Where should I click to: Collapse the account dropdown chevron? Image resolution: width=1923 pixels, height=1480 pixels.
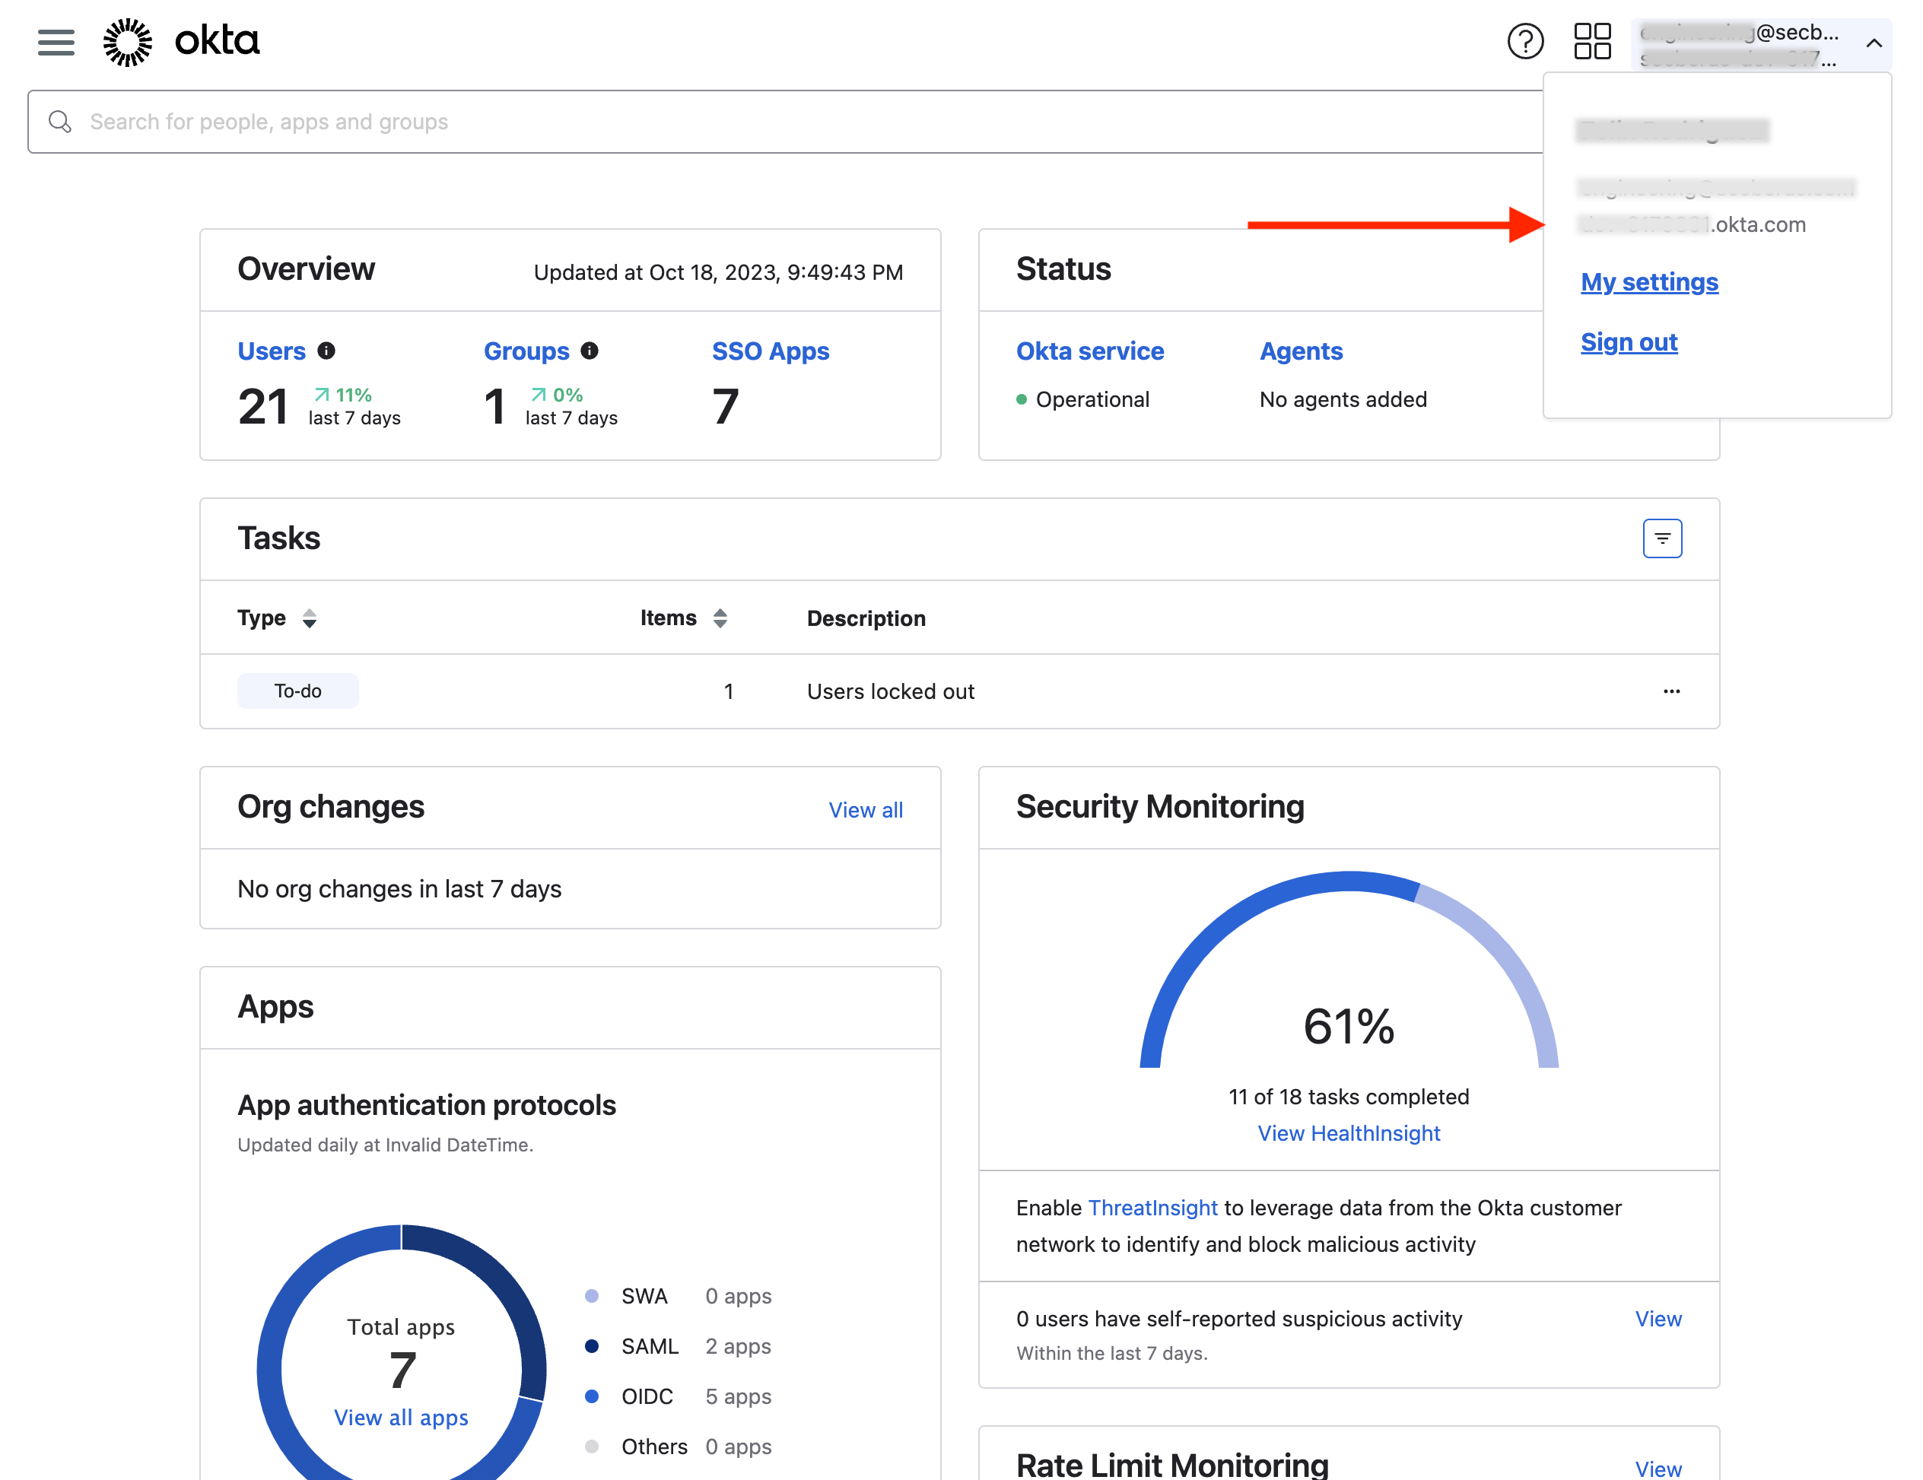click(x=1874, y=43)
